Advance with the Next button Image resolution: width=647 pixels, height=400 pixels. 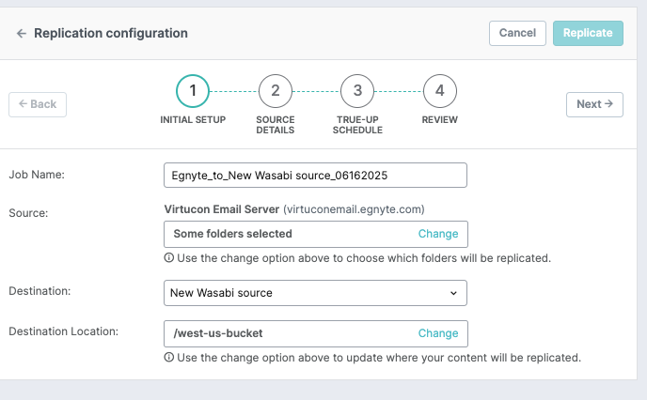click(594, 104)
